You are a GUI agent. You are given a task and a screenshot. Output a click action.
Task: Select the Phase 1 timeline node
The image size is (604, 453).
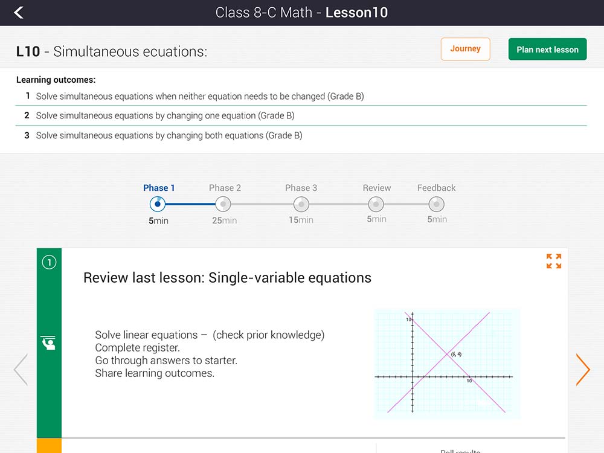coord(156,204)
